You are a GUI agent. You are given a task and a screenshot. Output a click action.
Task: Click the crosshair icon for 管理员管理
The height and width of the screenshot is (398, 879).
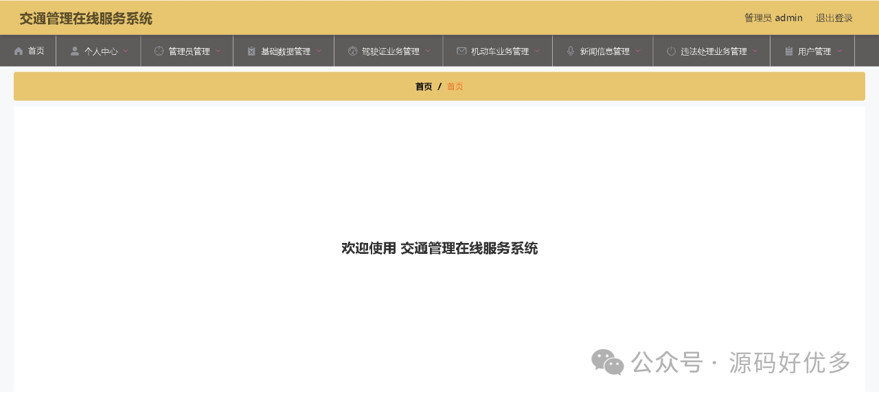[x=159, y=51]
